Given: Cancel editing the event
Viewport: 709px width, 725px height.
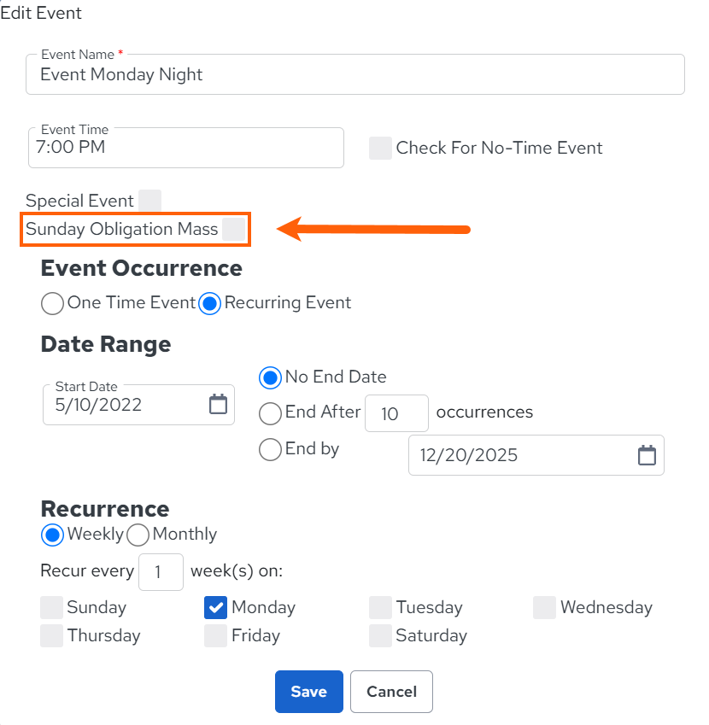Looking at the screenshot, I should (391, 692).
